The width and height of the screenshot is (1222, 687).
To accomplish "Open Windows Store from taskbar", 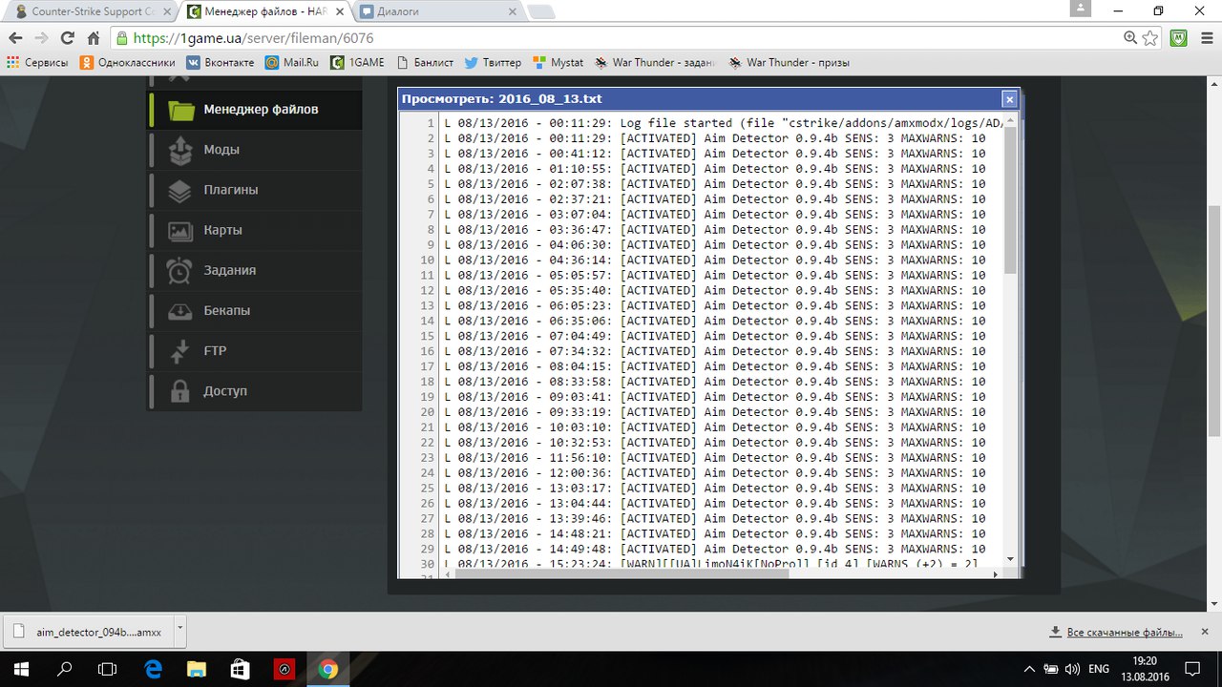I will pos(240,669).
